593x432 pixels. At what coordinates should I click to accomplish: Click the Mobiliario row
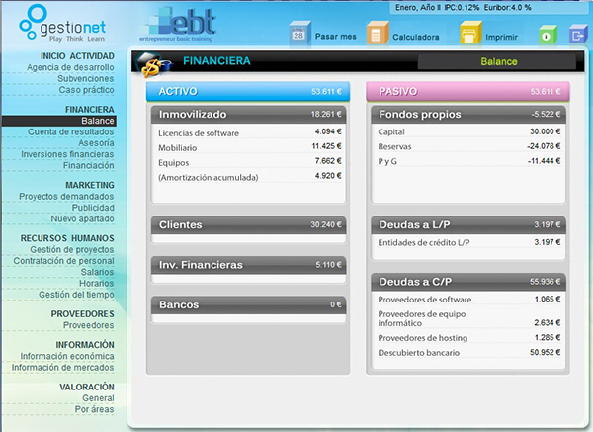click(250, 147)
